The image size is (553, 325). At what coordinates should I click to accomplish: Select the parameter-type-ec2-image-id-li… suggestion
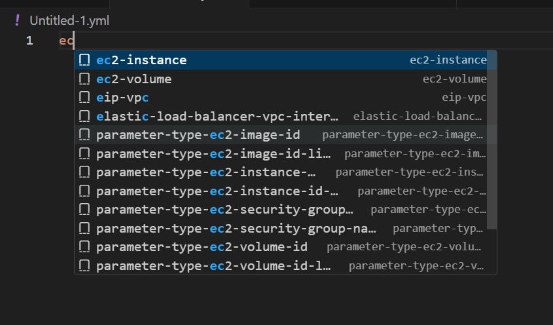pyautogui.click(x=213, y=154)
